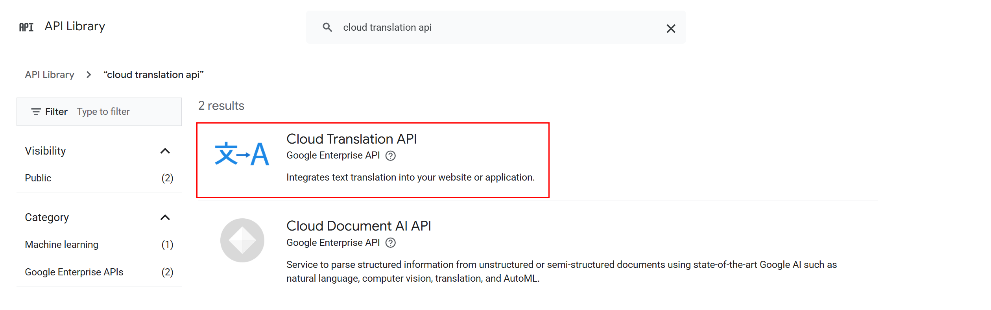Click the Service to parse structured information description
Screen dimensions: 991x310
tap(561, 271)
